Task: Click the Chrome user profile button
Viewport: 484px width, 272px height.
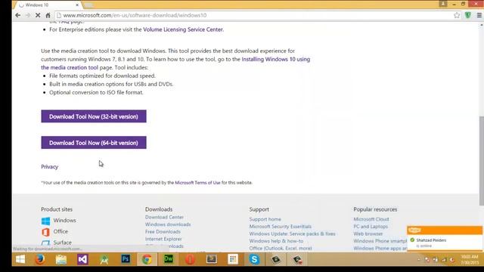Action: click(x=443, y=4)
